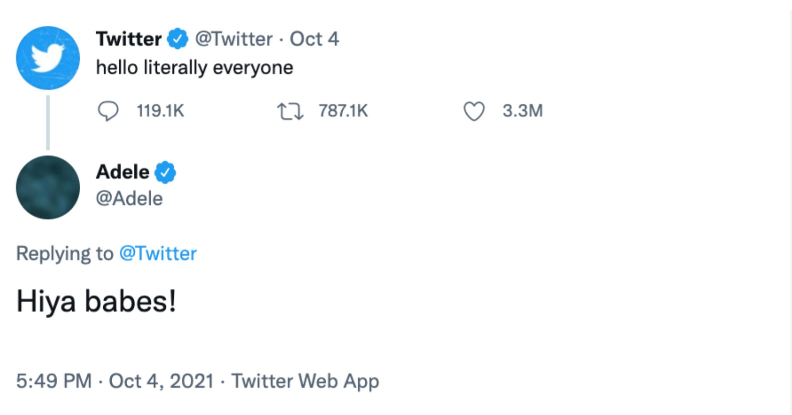Like the Twitter tweet with heart icon
The width and height of the screenshot is (792, 415).
click(473, 111)
